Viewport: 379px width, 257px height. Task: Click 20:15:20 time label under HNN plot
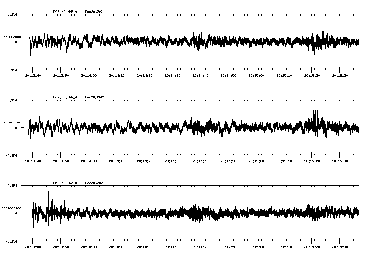(312, 161)
